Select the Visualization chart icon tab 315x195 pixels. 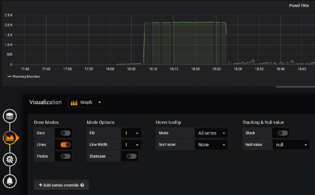coord(9,137)
